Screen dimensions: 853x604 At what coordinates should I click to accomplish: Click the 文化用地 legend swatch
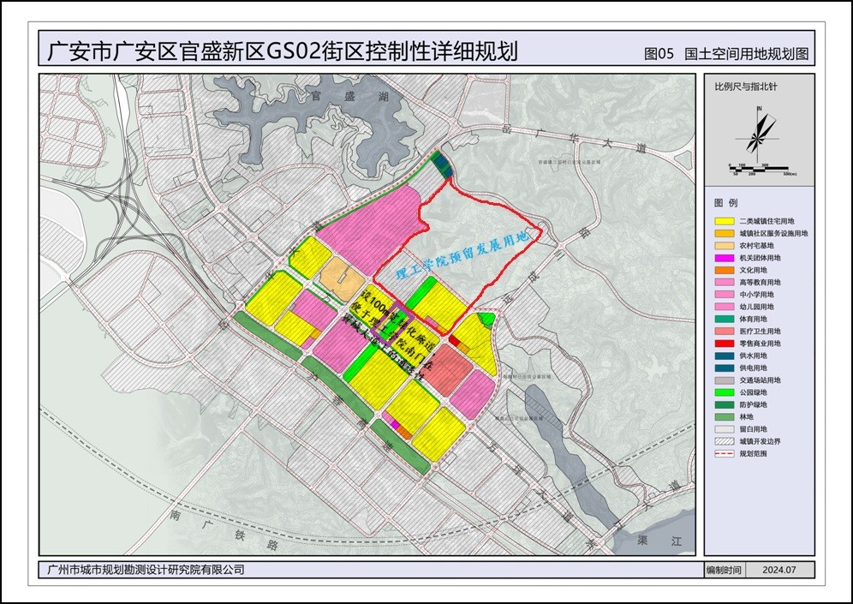pyautogui.click(x=724, y=271)
